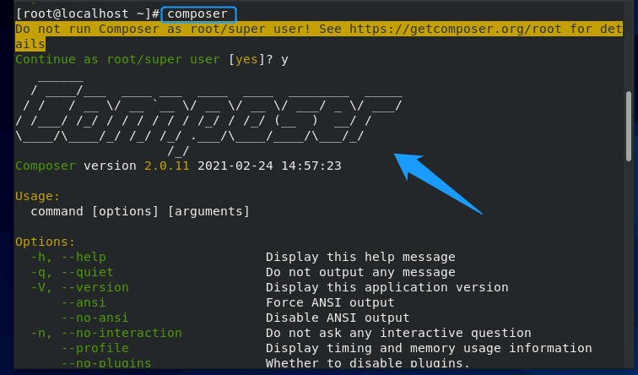Click the '--ansi' option
The height and width of the screenshot is (375, 638).
84,302
